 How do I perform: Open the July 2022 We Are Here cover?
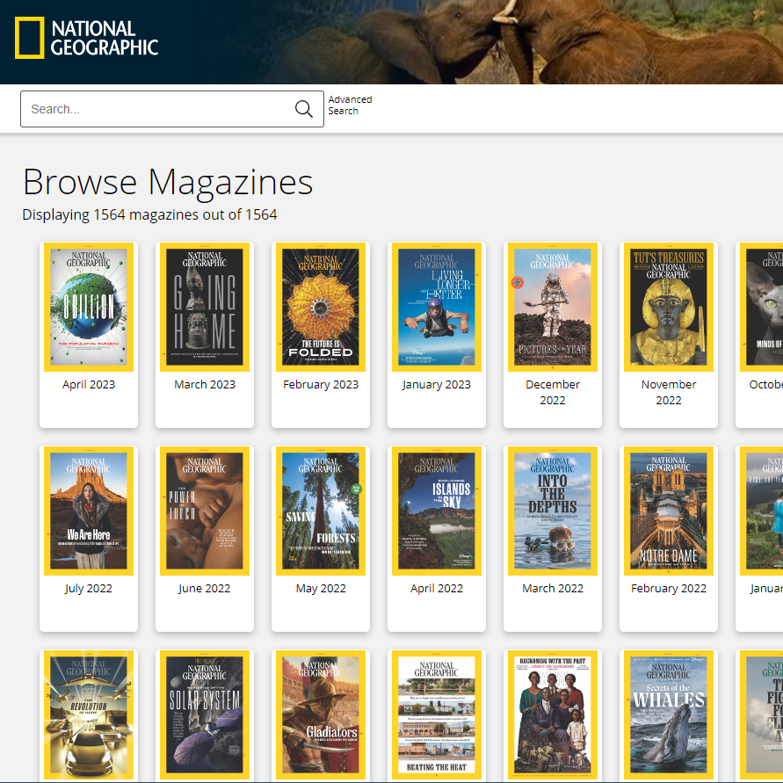89,511
